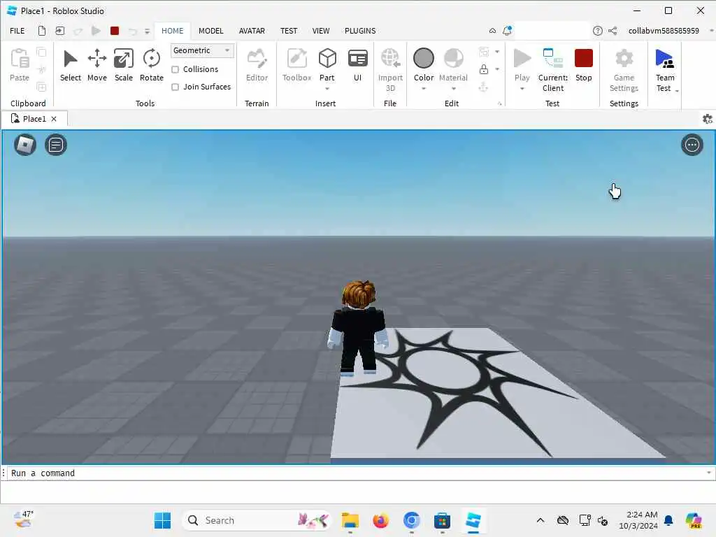Enable the Join Surfaces checkbox
This screenshot has width=716, height=537.
point(175,87)
